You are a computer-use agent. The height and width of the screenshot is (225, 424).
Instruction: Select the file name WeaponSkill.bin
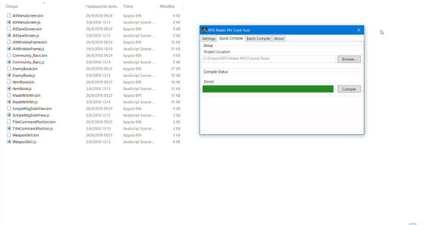tap(25, 135)
